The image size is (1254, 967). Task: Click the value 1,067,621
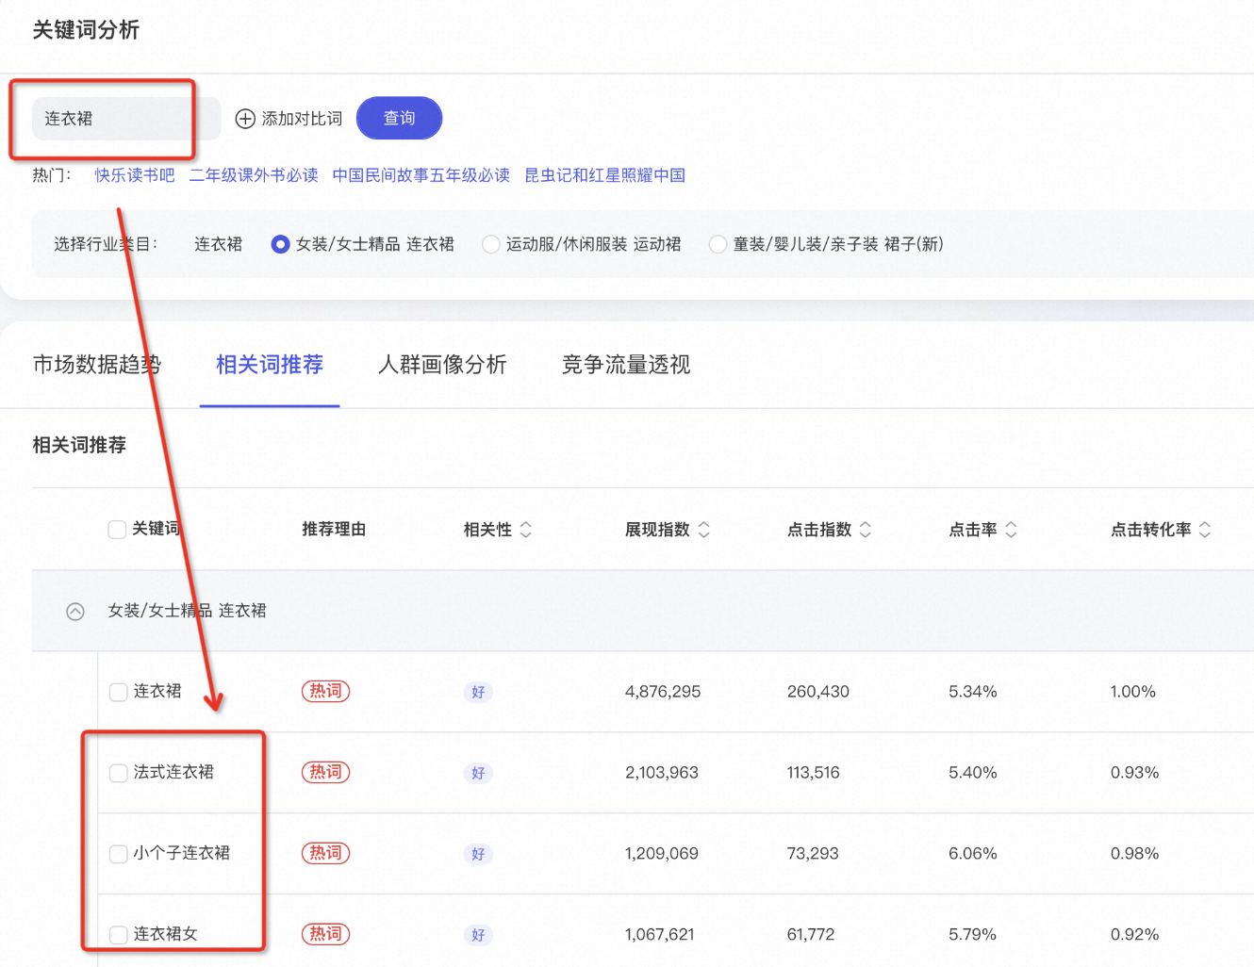tap(660, 935)
